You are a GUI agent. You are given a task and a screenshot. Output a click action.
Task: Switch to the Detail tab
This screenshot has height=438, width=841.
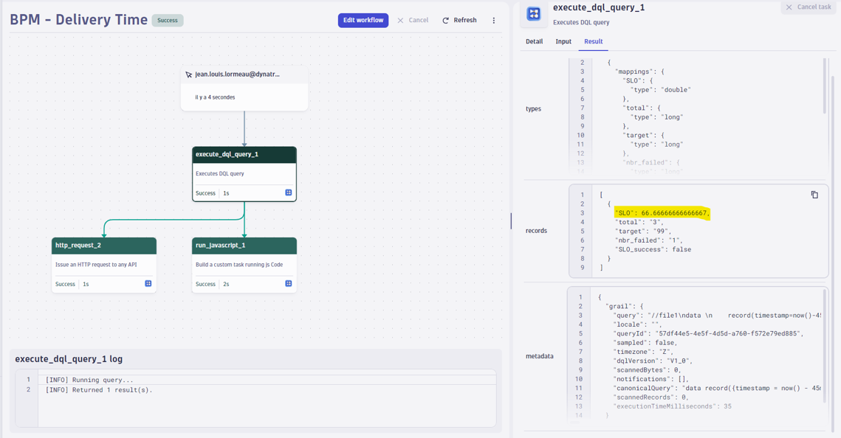pos(534,41)
